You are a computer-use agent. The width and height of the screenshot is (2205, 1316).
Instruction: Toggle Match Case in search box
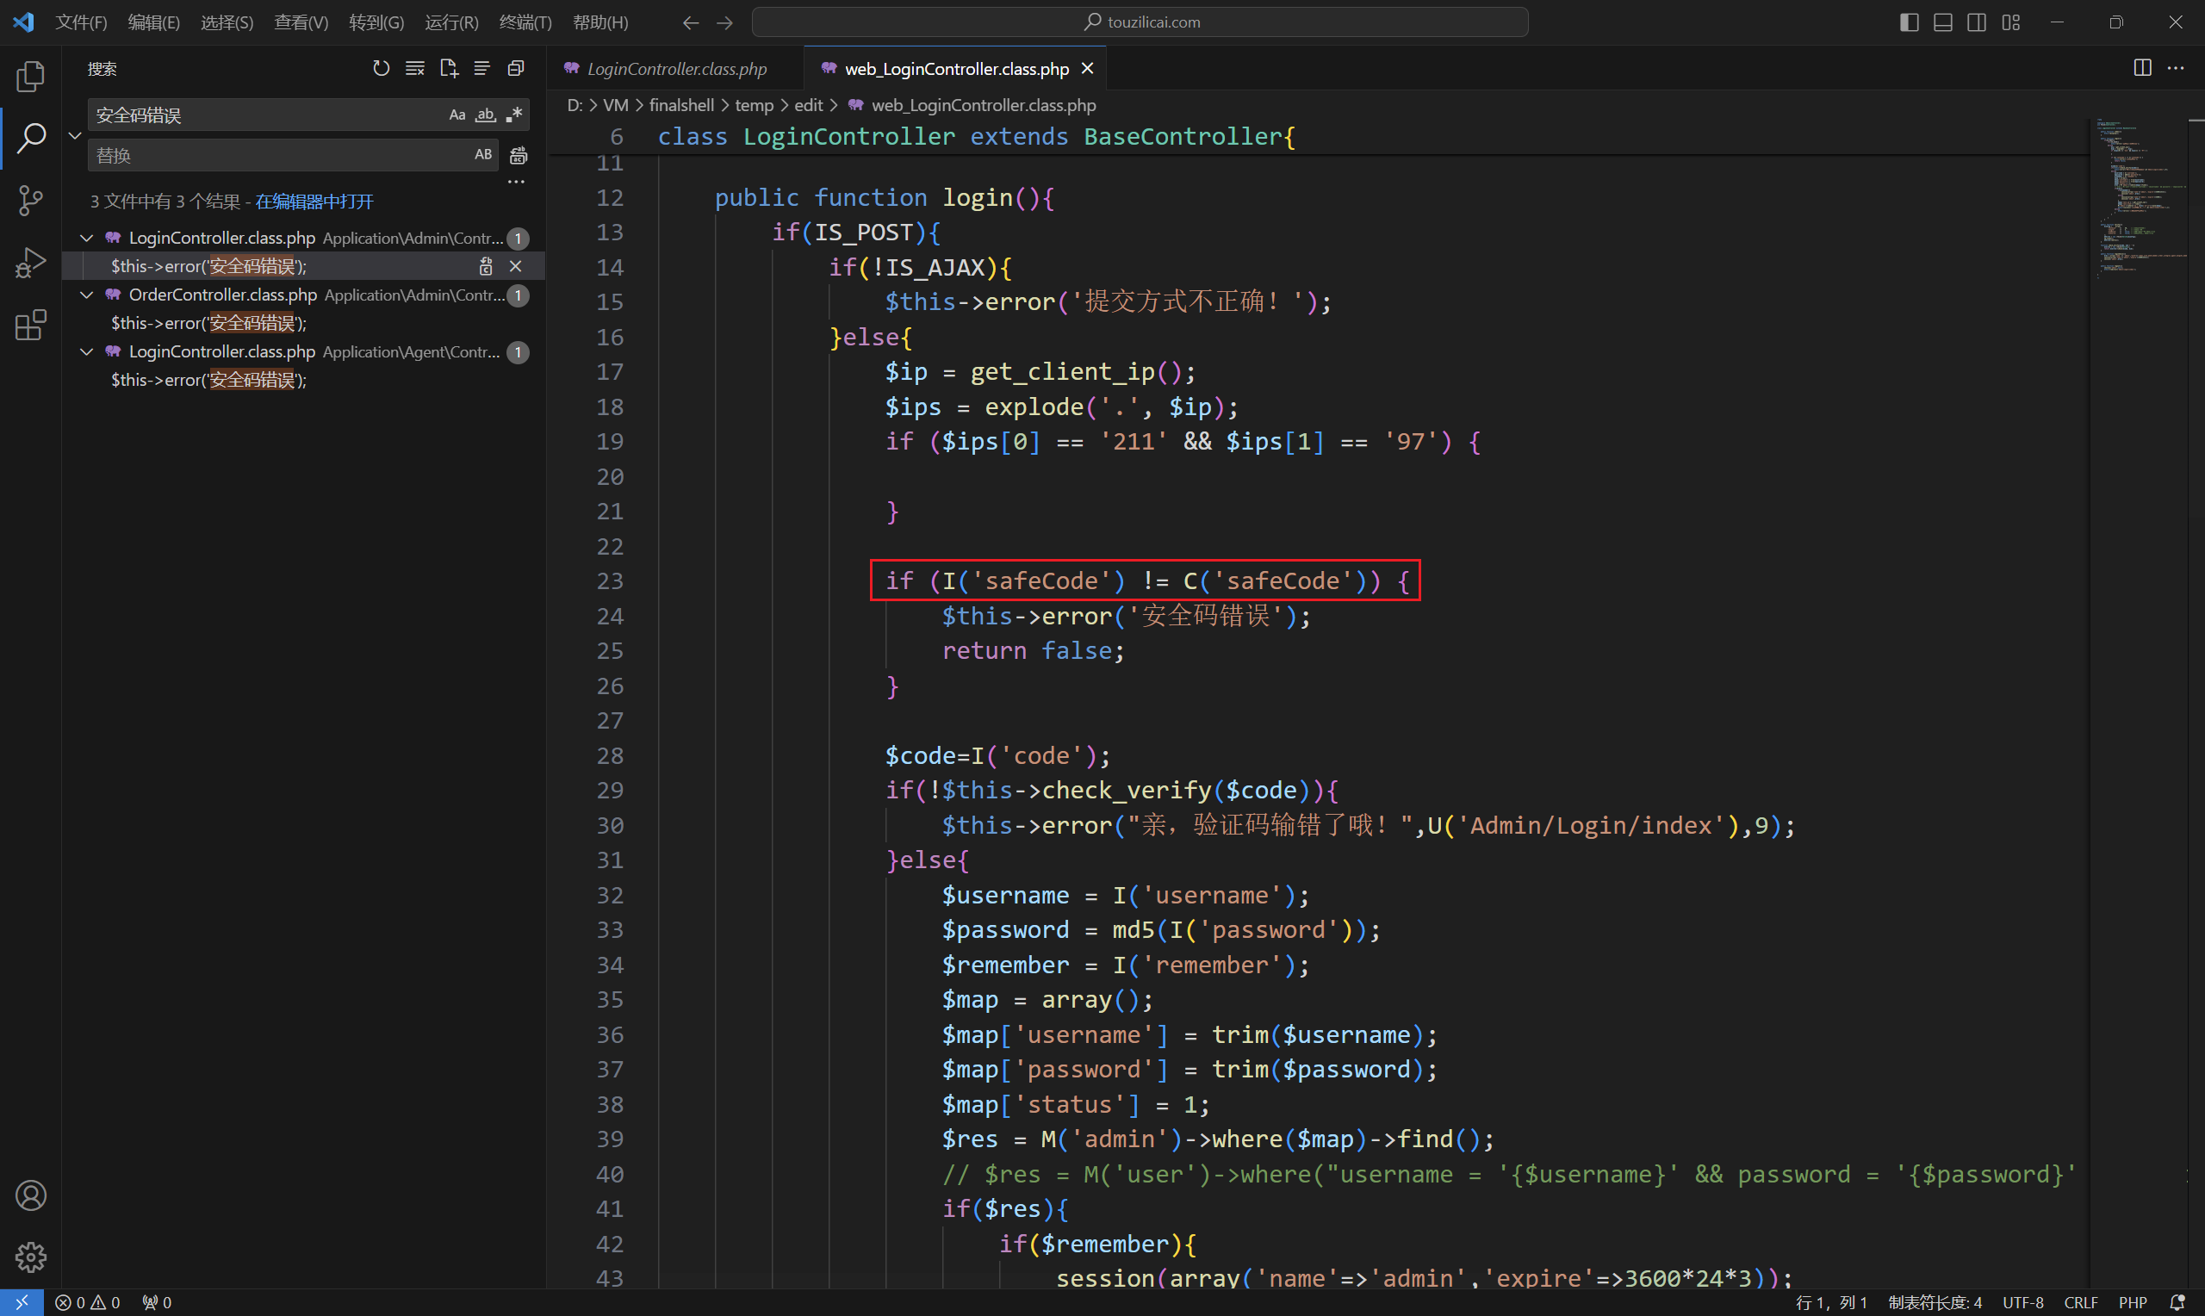coord(457,115)
